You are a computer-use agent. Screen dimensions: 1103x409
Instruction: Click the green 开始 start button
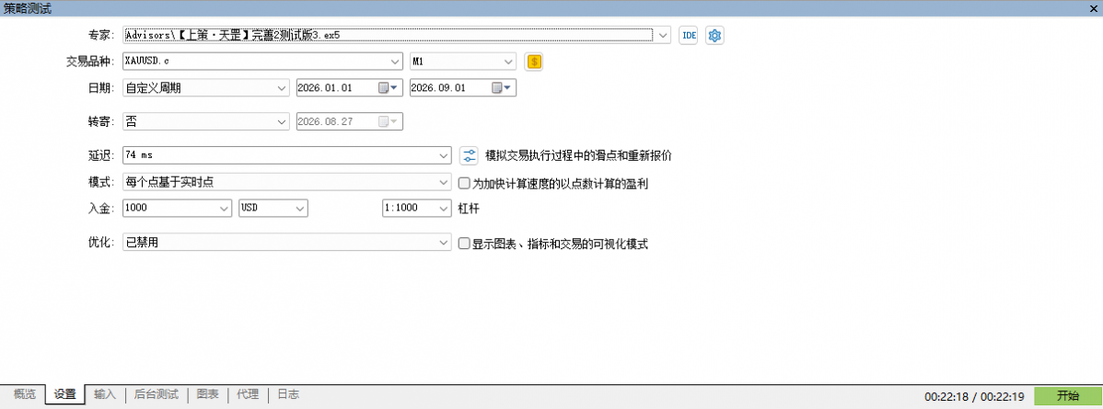click(x=1068, y=395)
